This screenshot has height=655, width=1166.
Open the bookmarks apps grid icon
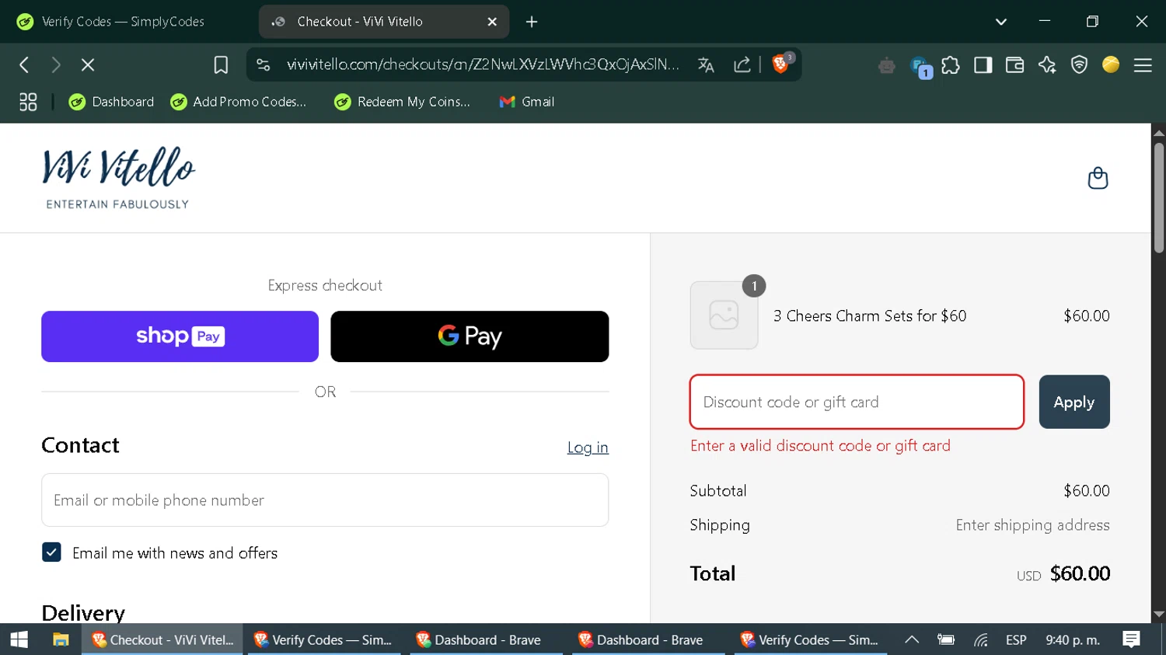point(28,102)
